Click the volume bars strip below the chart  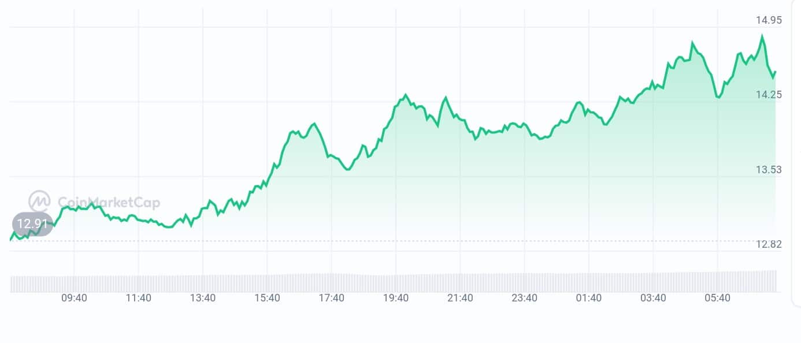(393, 283)
